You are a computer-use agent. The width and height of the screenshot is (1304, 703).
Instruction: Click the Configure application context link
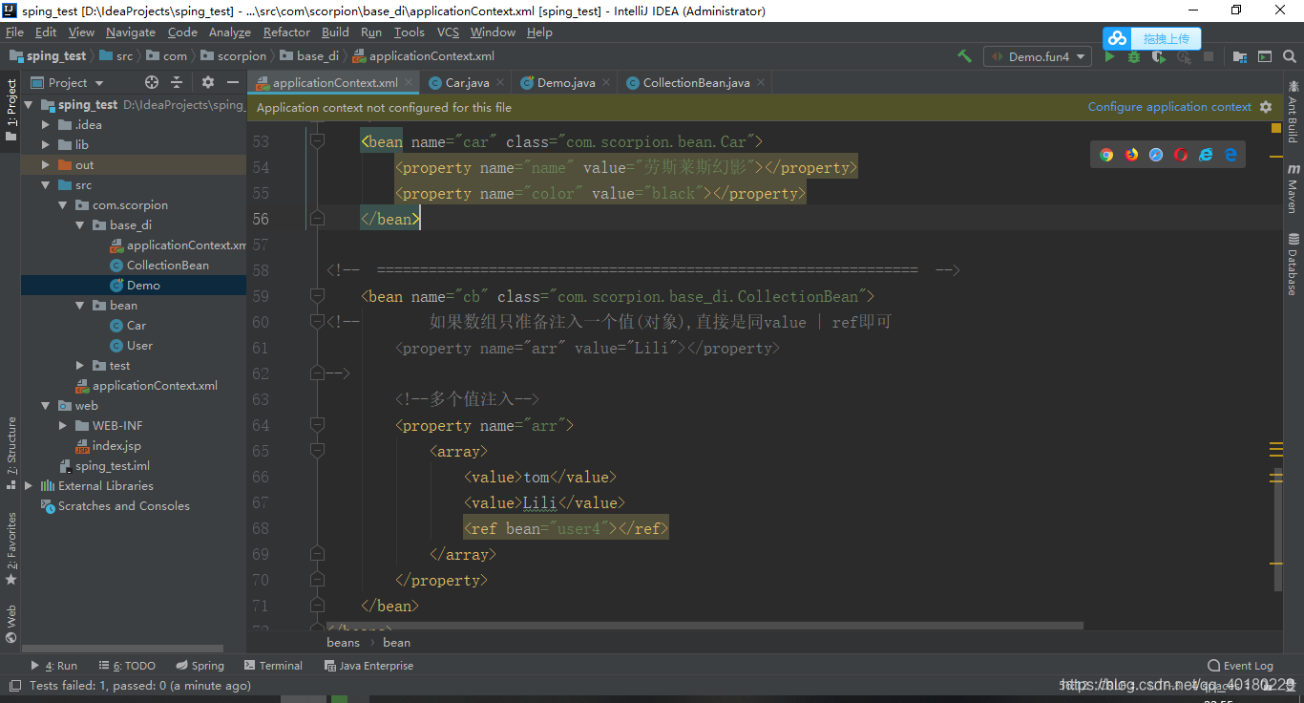pyautogui.click(x=1169, y=107)
